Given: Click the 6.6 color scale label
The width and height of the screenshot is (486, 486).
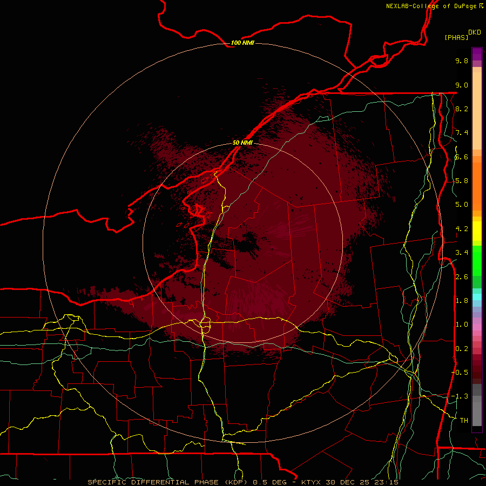Looking at the screenshot, I should click(x=462, y=157).
